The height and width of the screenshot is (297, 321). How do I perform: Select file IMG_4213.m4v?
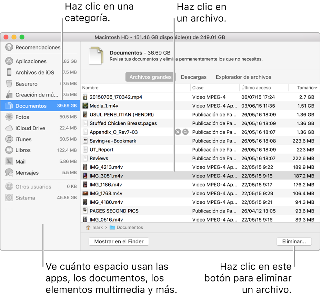(x=106, y=167)
